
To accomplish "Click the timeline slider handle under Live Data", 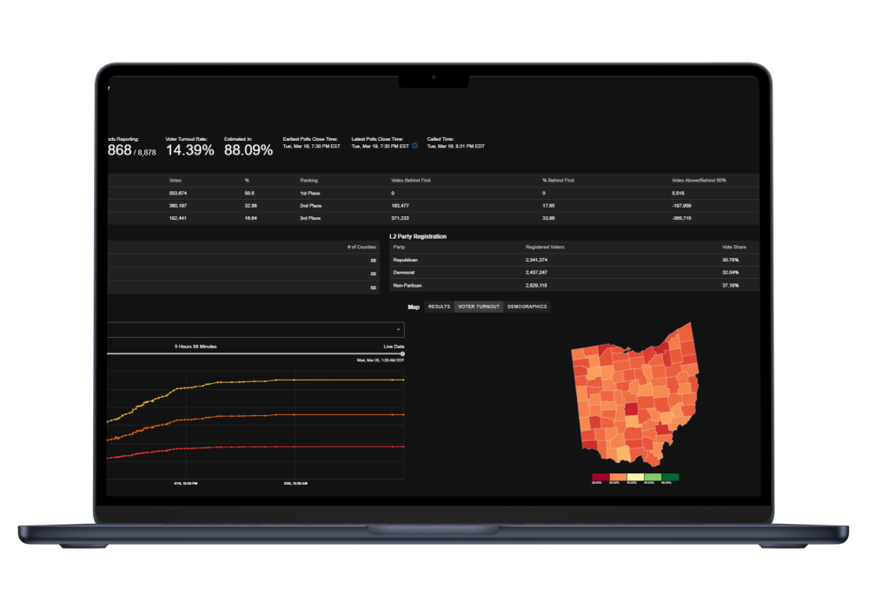I will [x=402, y=354].
